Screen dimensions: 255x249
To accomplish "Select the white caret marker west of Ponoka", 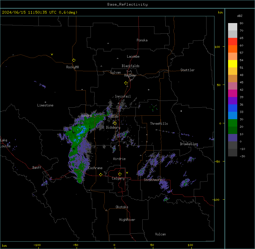I will (x=108, y=43).
